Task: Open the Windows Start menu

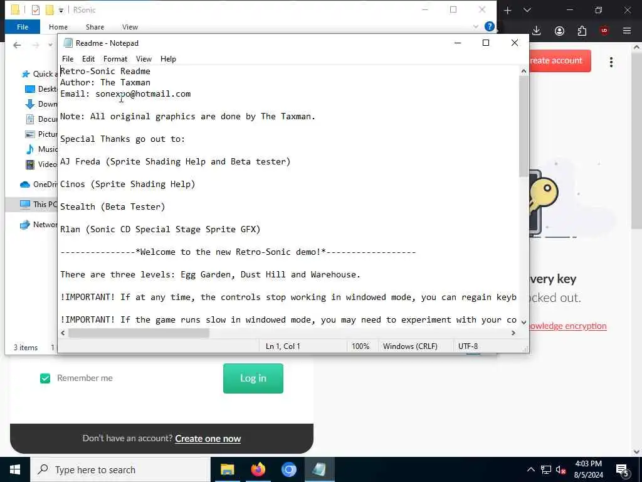Action: pos(15,469)
